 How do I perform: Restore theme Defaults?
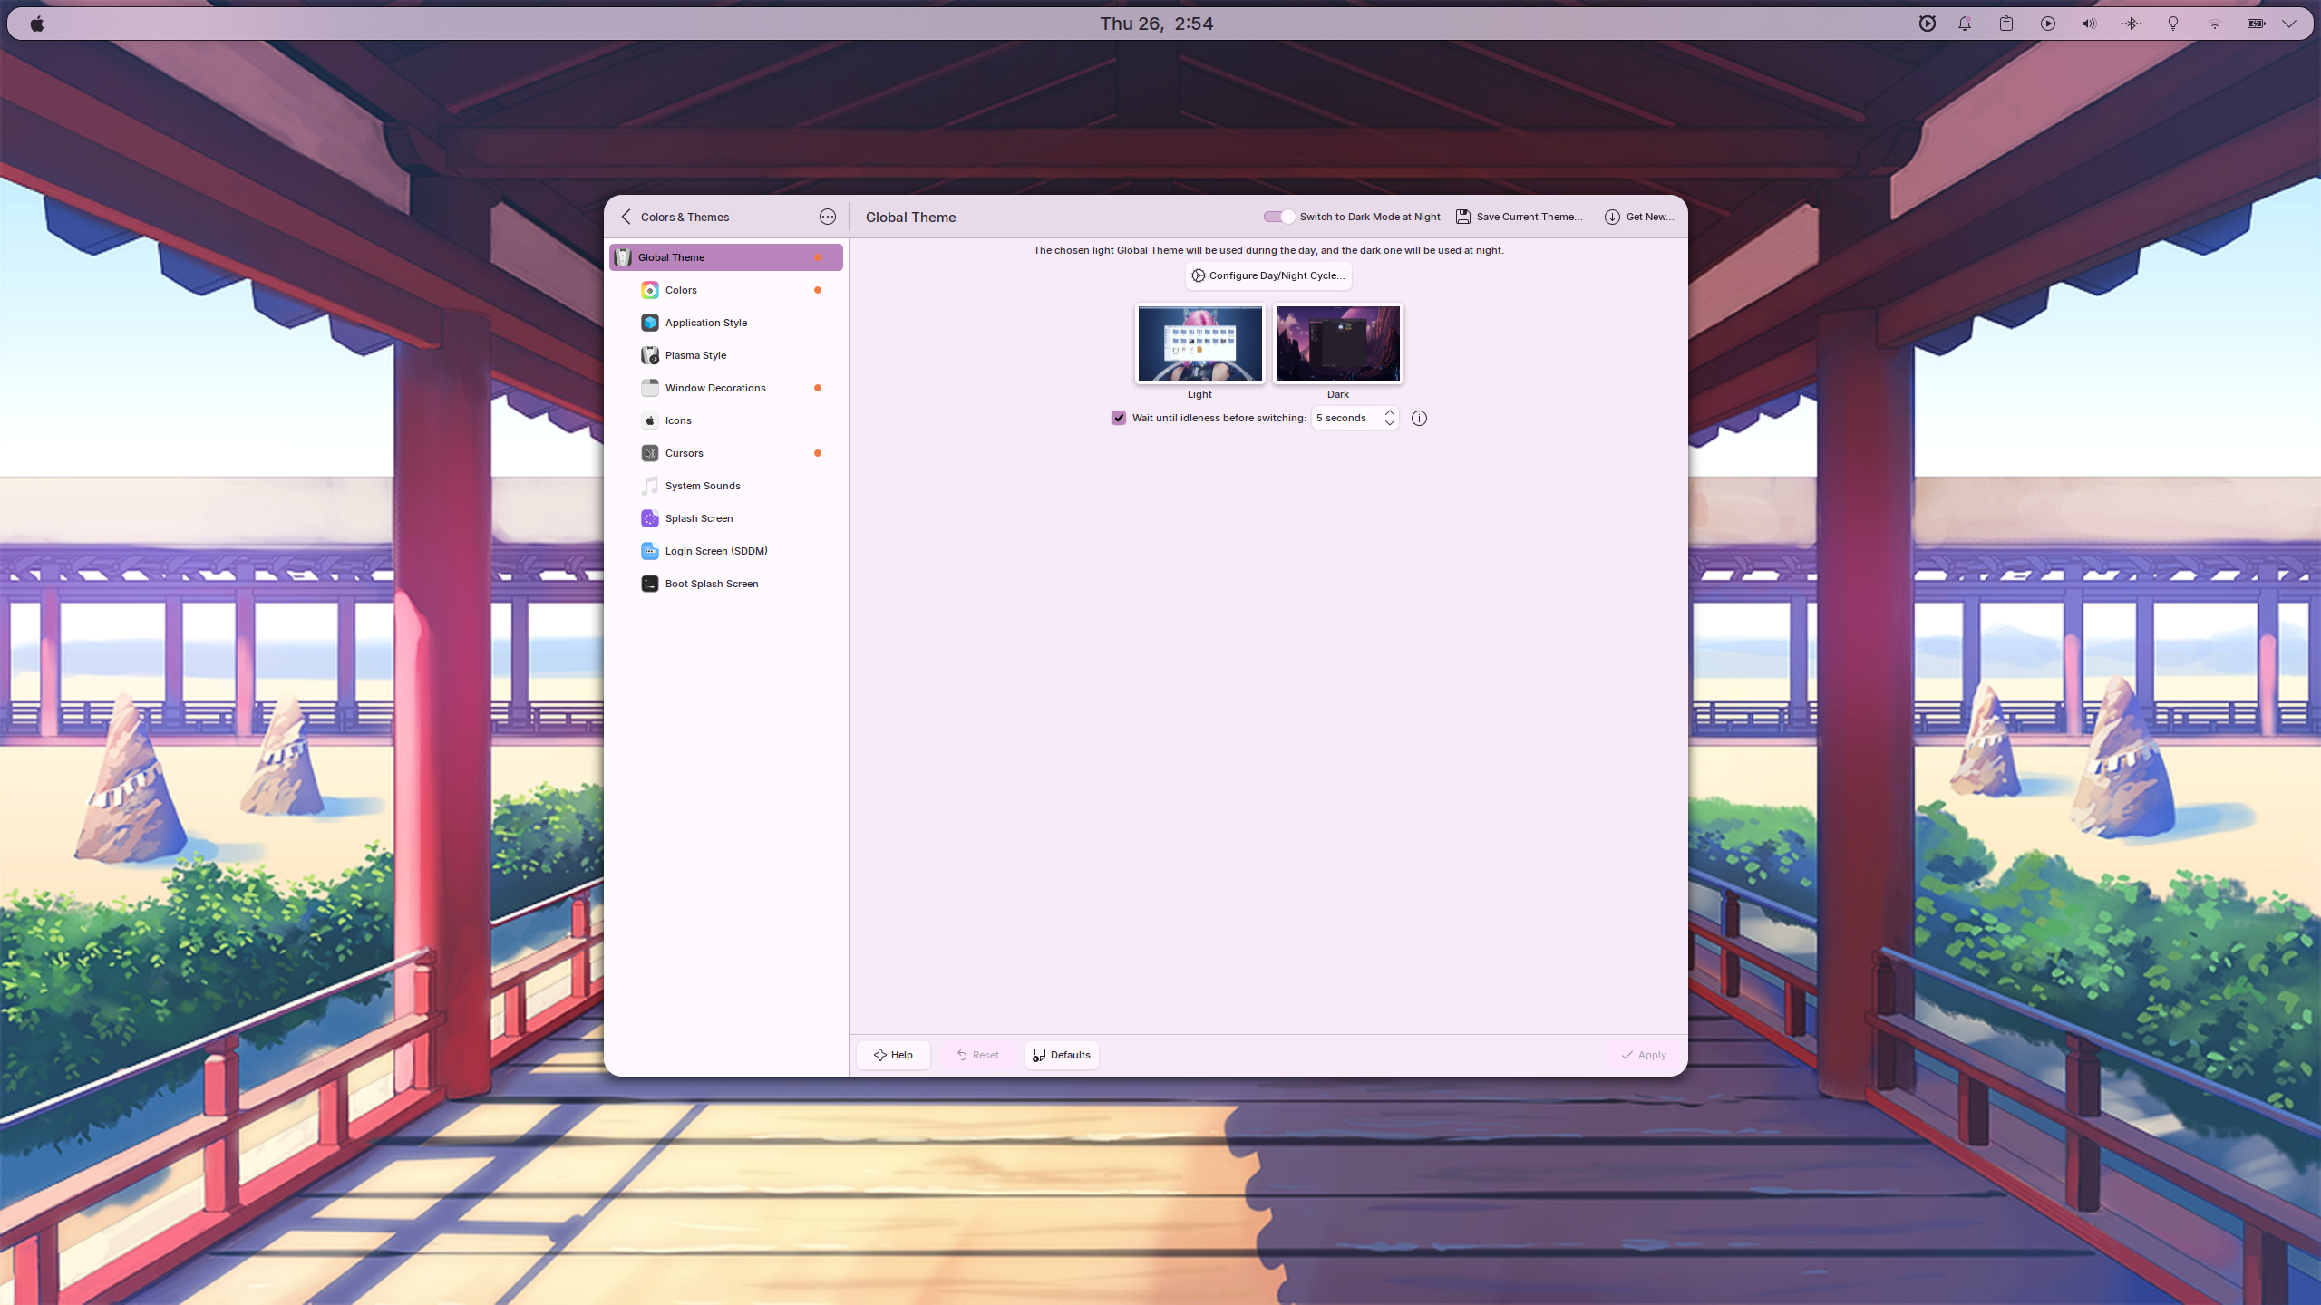1060,1054
